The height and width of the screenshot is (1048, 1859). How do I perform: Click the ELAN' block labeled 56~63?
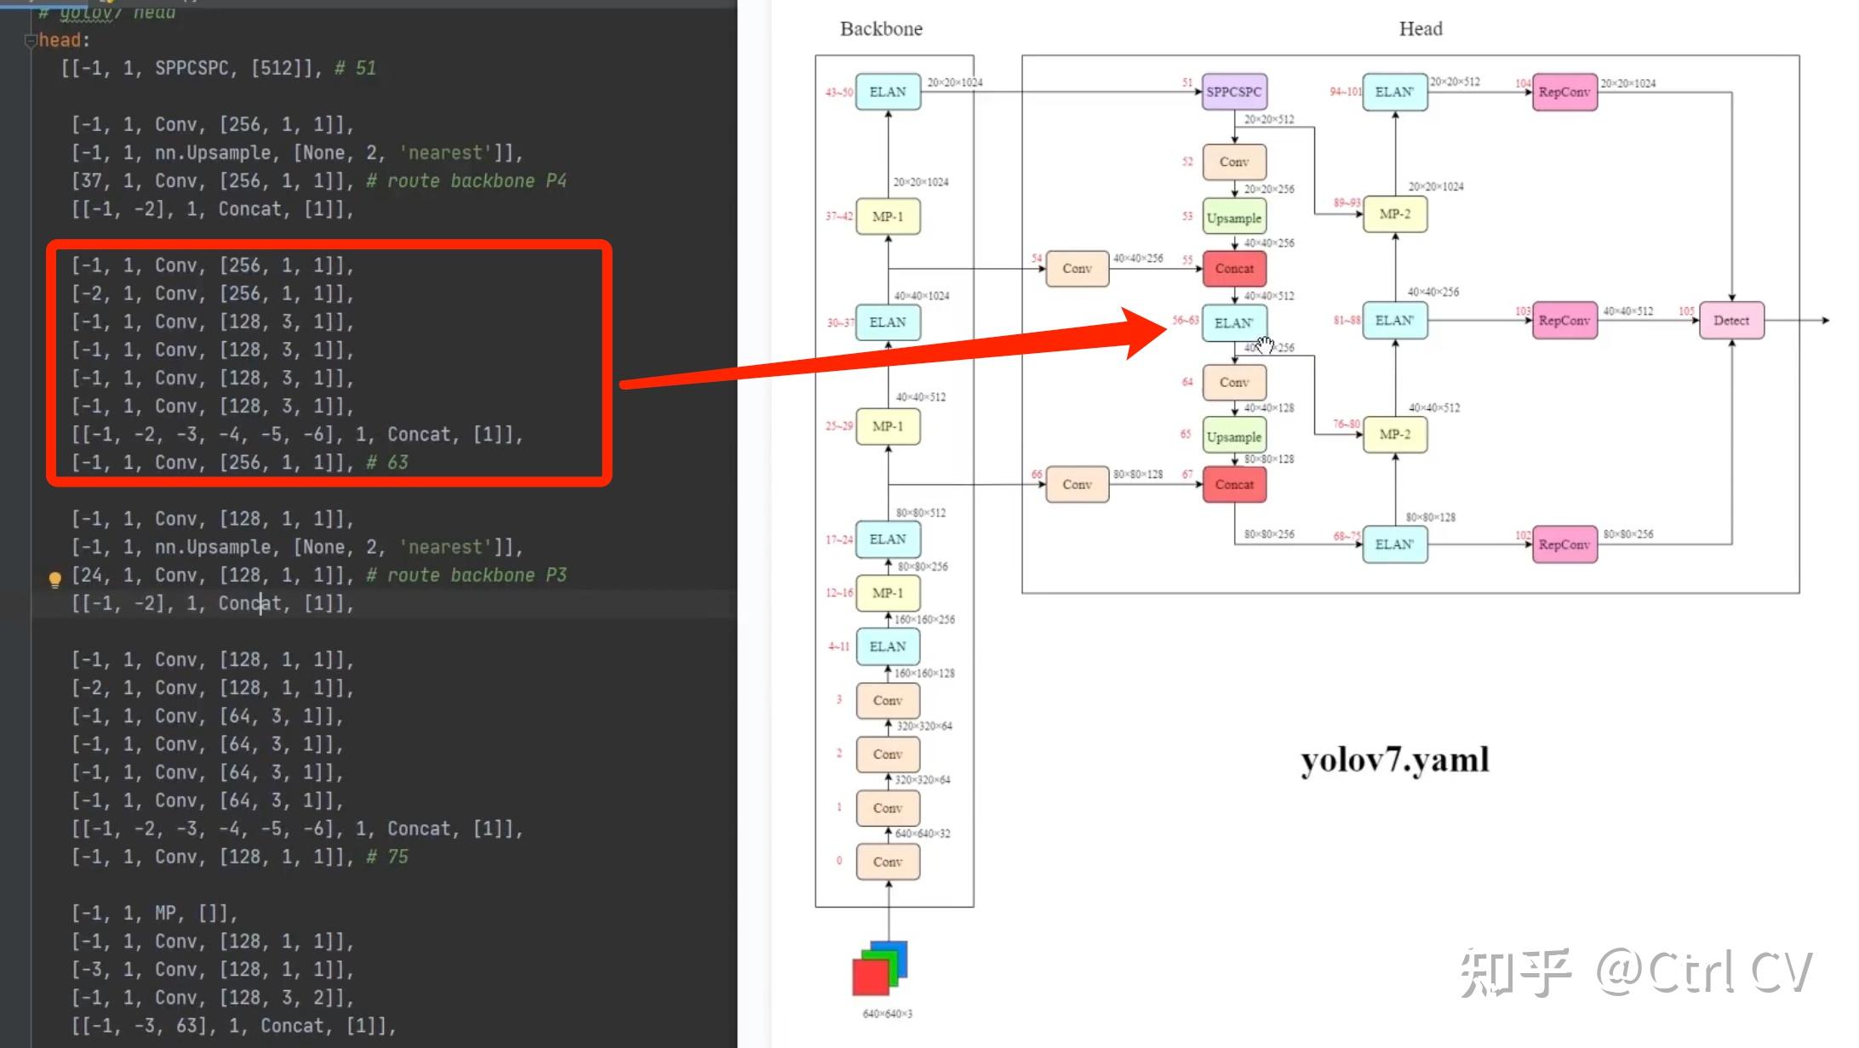(x=1233, y=323)
